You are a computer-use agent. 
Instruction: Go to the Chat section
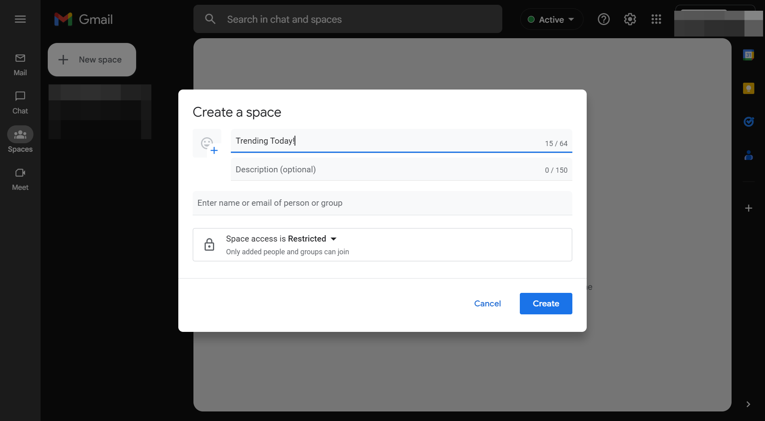click(20, 103)
